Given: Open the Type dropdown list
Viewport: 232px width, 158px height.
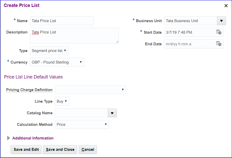Looking at the screenshot, I should [x=49, y=51].
